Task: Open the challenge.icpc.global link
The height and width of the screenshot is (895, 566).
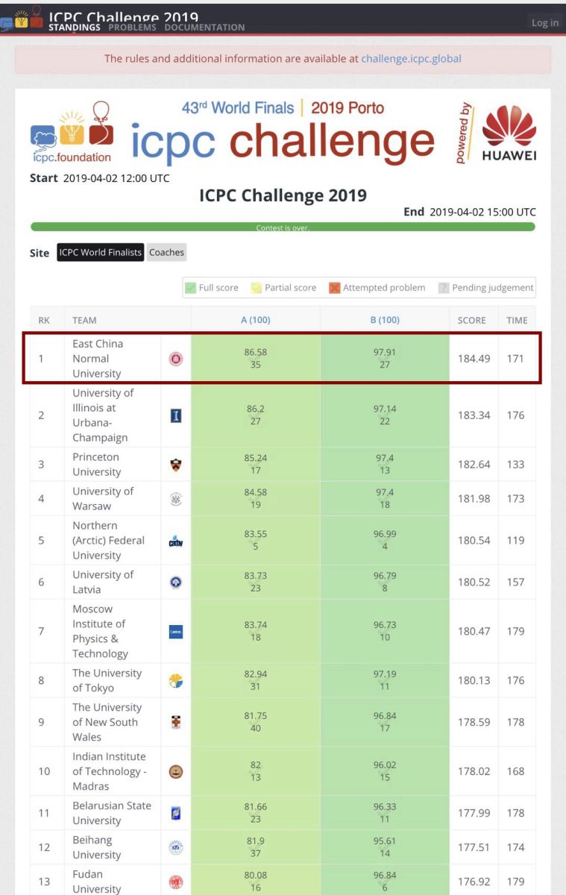Action: coord(411,59)
